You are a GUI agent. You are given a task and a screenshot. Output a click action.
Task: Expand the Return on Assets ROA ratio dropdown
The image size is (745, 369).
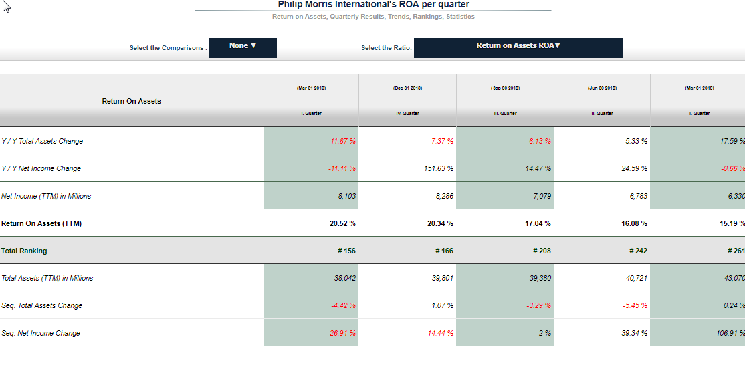(x=518, y=47)
